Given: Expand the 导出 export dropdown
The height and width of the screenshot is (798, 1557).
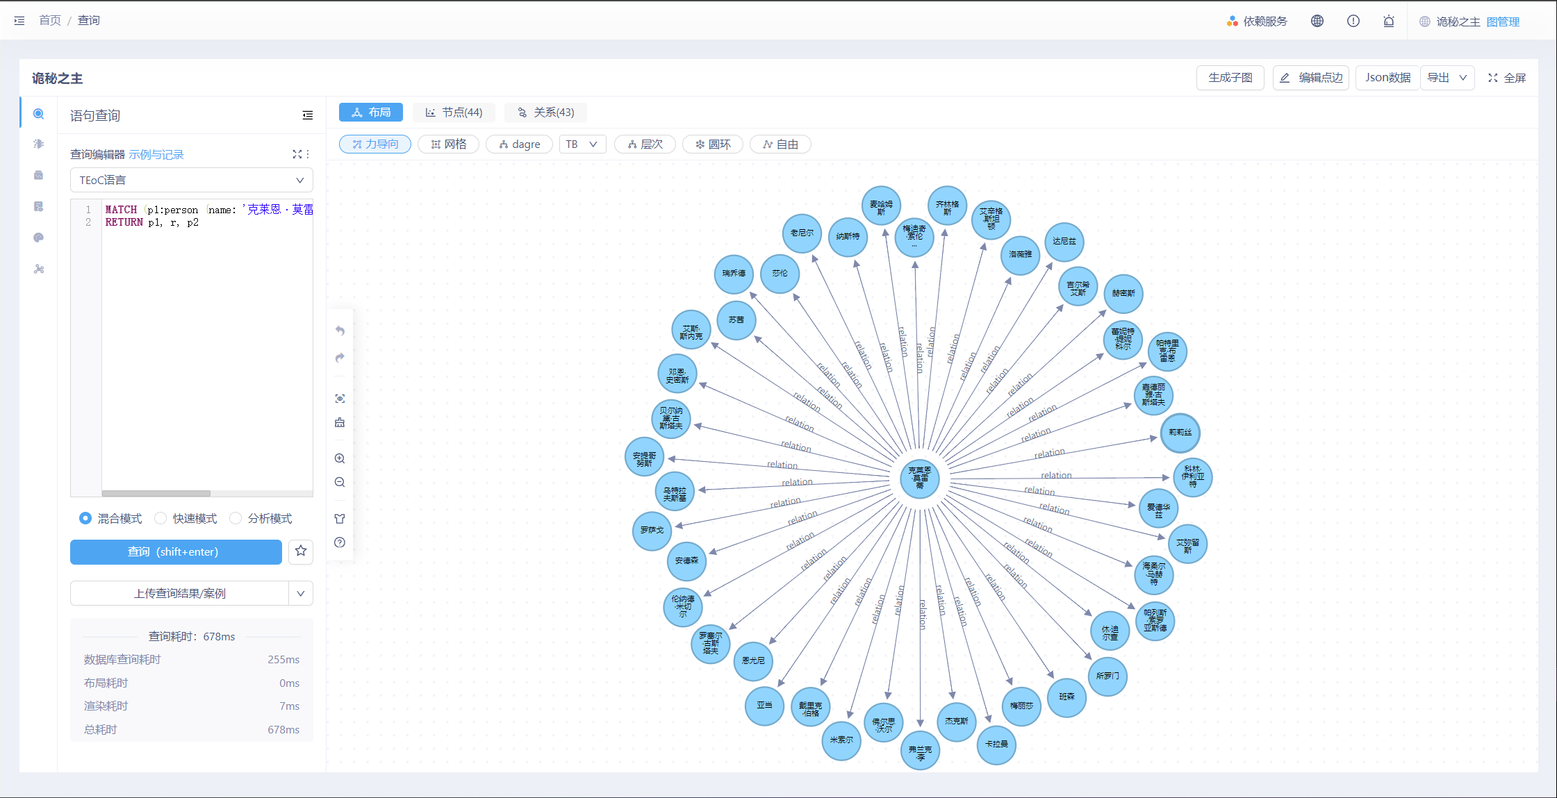Looking at the screenshot, I should click(1447, 78).
